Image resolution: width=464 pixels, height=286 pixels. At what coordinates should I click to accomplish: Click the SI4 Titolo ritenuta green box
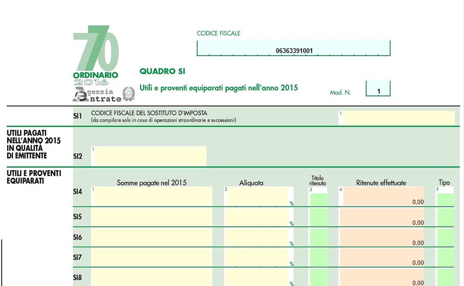pyautogui.click(x=319, y=200)
